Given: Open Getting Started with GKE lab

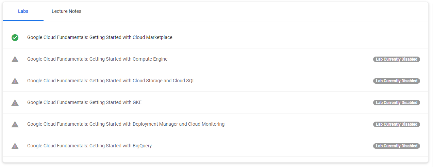Looking at the screenshot, I should pos(84,102).
